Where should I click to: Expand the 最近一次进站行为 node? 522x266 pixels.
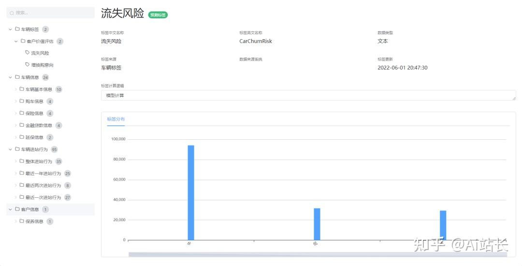(x=15, y=197)
